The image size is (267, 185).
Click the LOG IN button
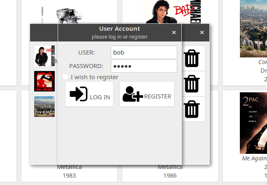[89, 94]
